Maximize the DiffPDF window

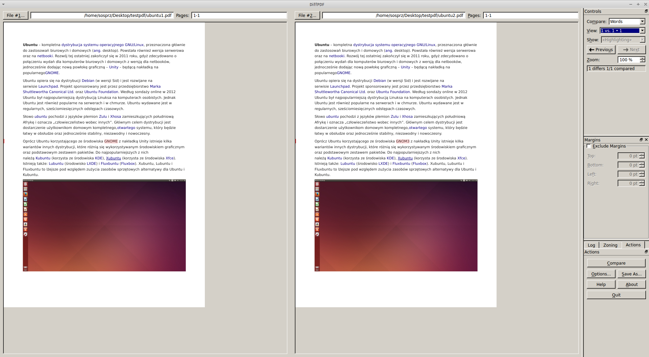click(x=638, y=4)
